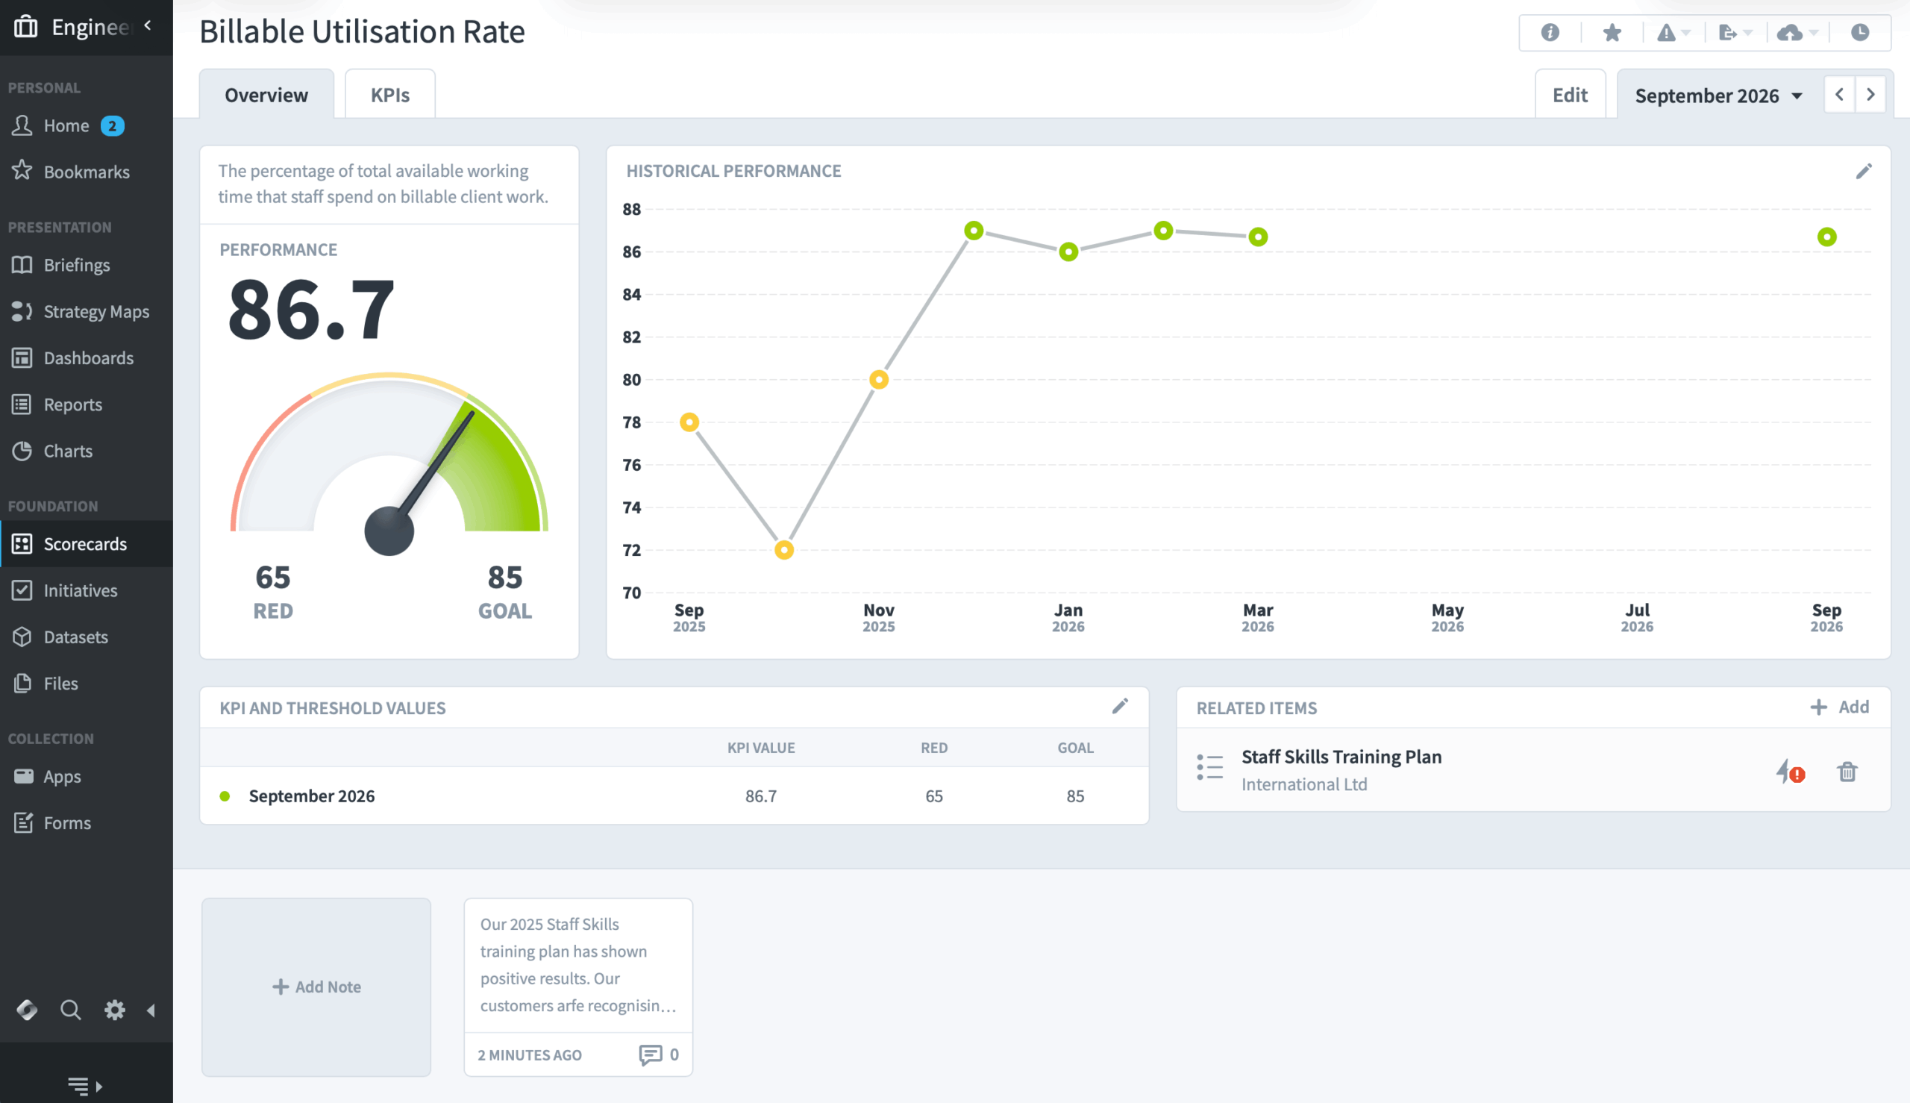Open the cloud import dropdown
Screen dimensions: 1910x1103
tap(1797, 33)
